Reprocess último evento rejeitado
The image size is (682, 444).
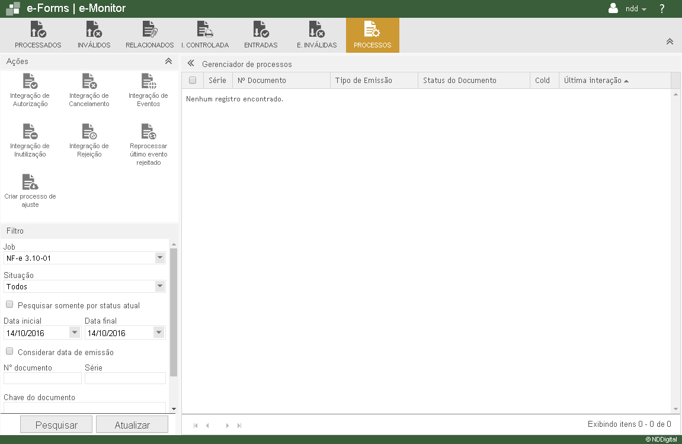(148, 132)
